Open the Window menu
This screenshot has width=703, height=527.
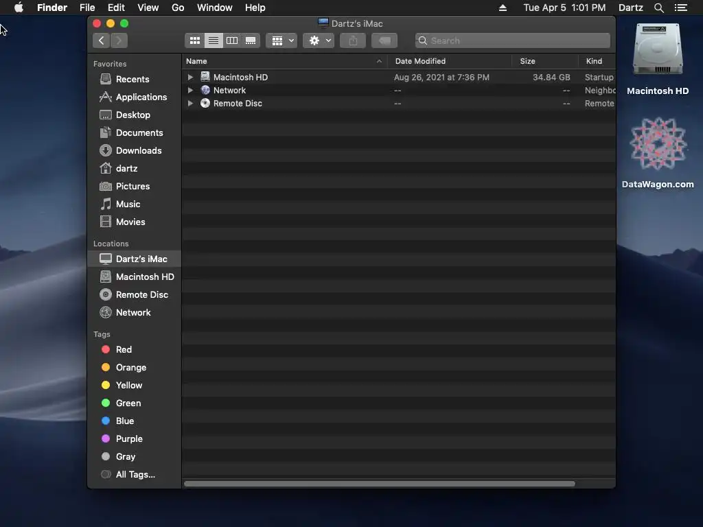pos(215,8)
